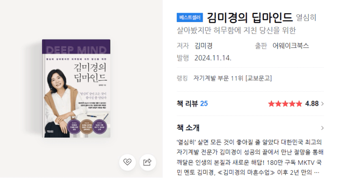Open 책 소개 section heading

click(x=188, y=128)
